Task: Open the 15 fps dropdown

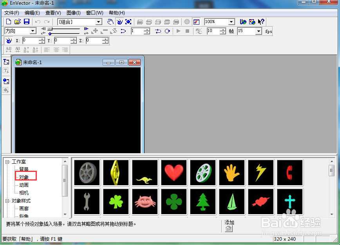Action: pyautogui.click(x=259, y=31)
